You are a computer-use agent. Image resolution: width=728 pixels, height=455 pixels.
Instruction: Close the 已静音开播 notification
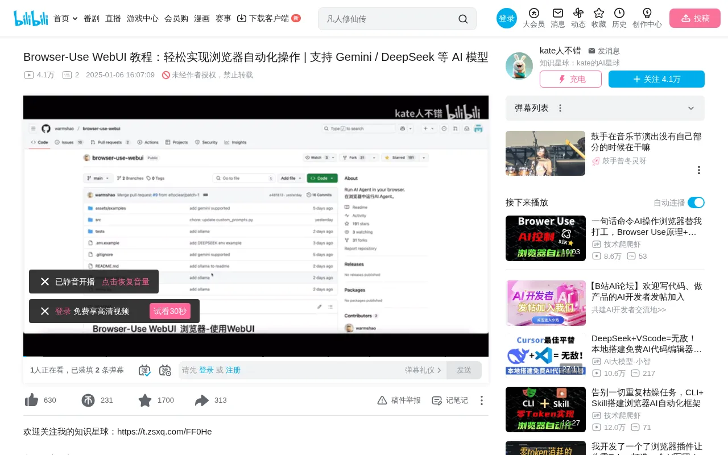(45, 282)
